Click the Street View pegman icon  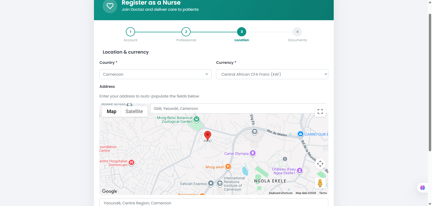[320, 183]
